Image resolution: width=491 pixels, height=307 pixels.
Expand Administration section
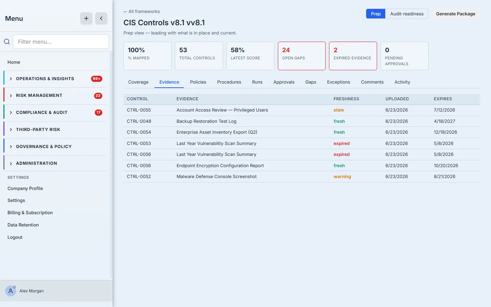[55, 163]
